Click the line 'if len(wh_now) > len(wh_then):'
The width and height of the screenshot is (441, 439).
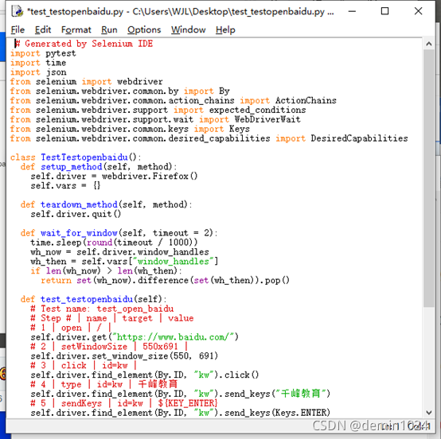[x=107, y=271]
